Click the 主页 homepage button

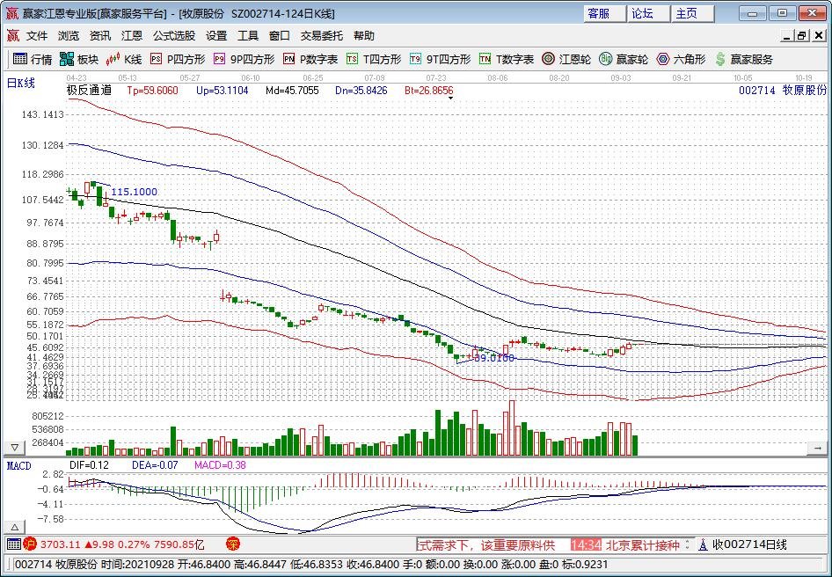(686, 13)
